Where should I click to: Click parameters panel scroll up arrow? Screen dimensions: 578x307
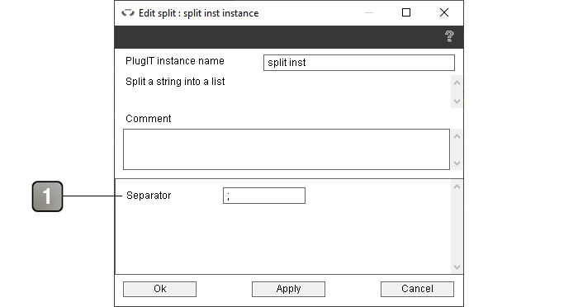[x=457, y=187]
